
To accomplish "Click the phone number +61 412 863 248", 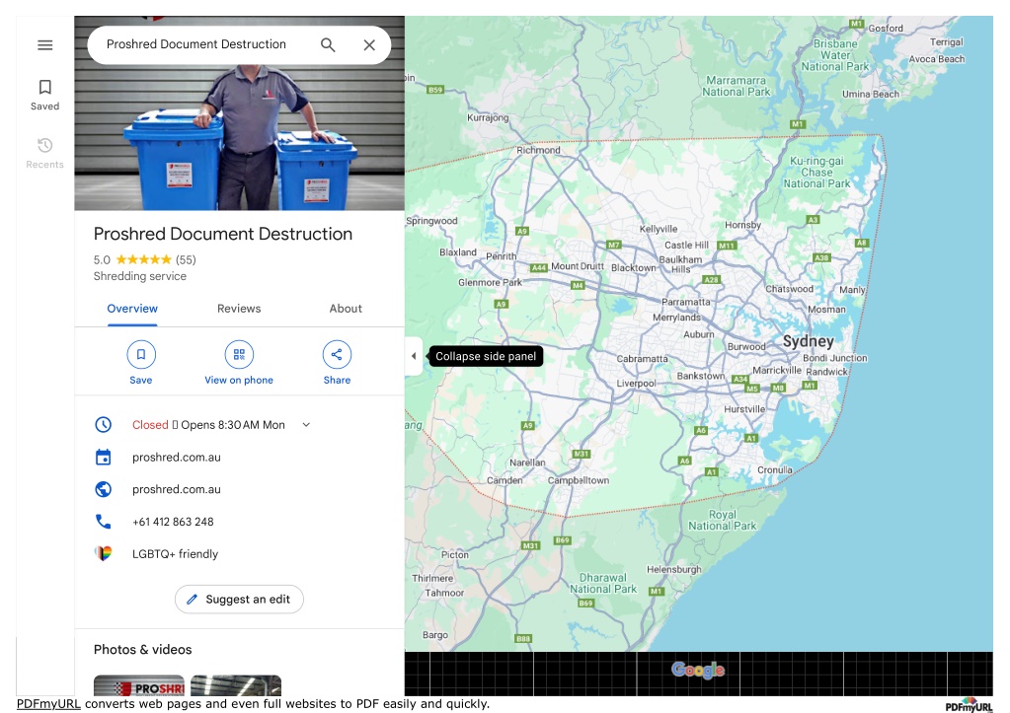I will pos(173,522).
